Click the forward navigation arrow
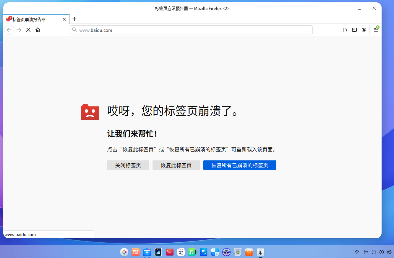Screen dimensions: 394x258 [19, 30]
